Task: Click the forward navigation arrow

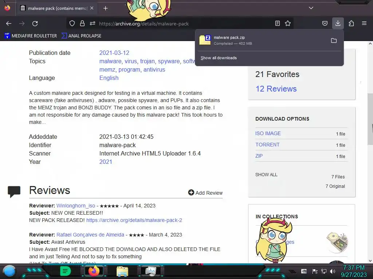Action: 22,24
